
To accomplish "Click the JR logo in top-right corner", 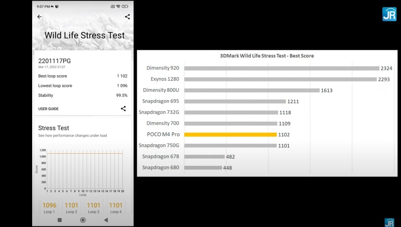I will click(389, 14).
